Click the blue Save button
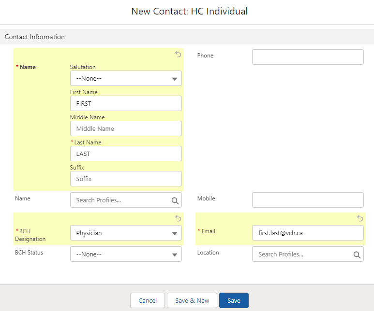Viewport: 374px width, 311px height. pyautogui.click(x=234, y=300)
